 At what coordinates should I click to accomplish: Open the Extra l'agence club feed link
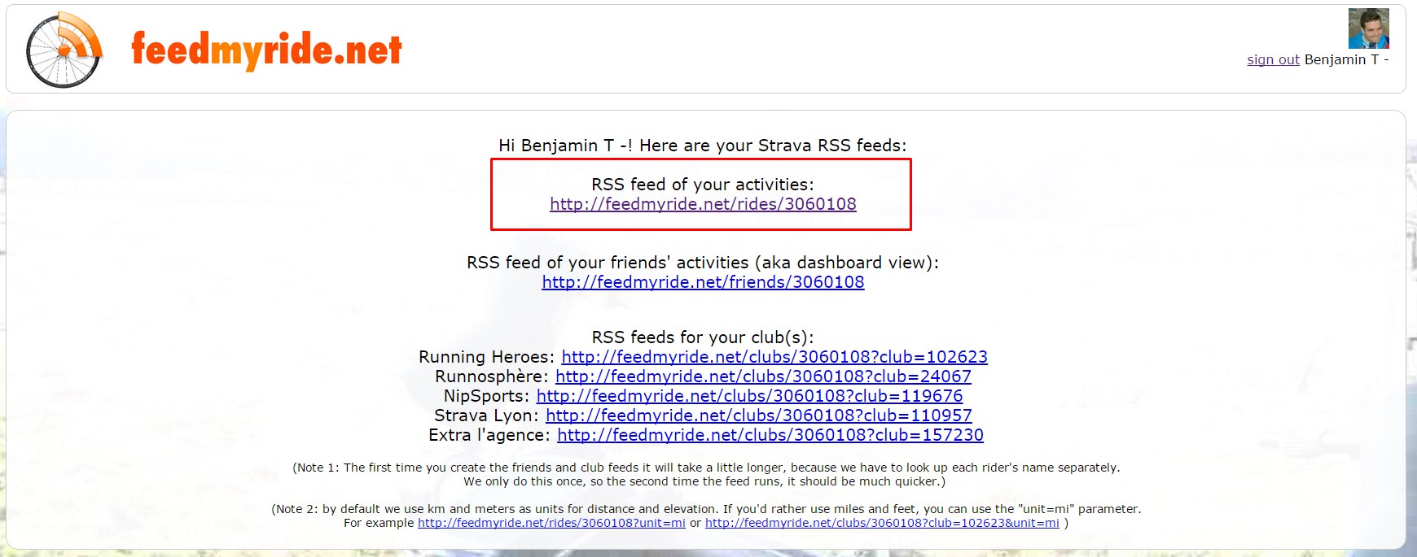tap(770, 436)
